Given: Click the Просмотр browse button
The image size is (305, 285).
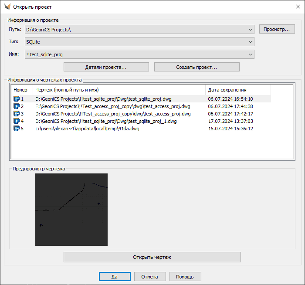Looking at the screenshot, I should [x=277, y=29].
